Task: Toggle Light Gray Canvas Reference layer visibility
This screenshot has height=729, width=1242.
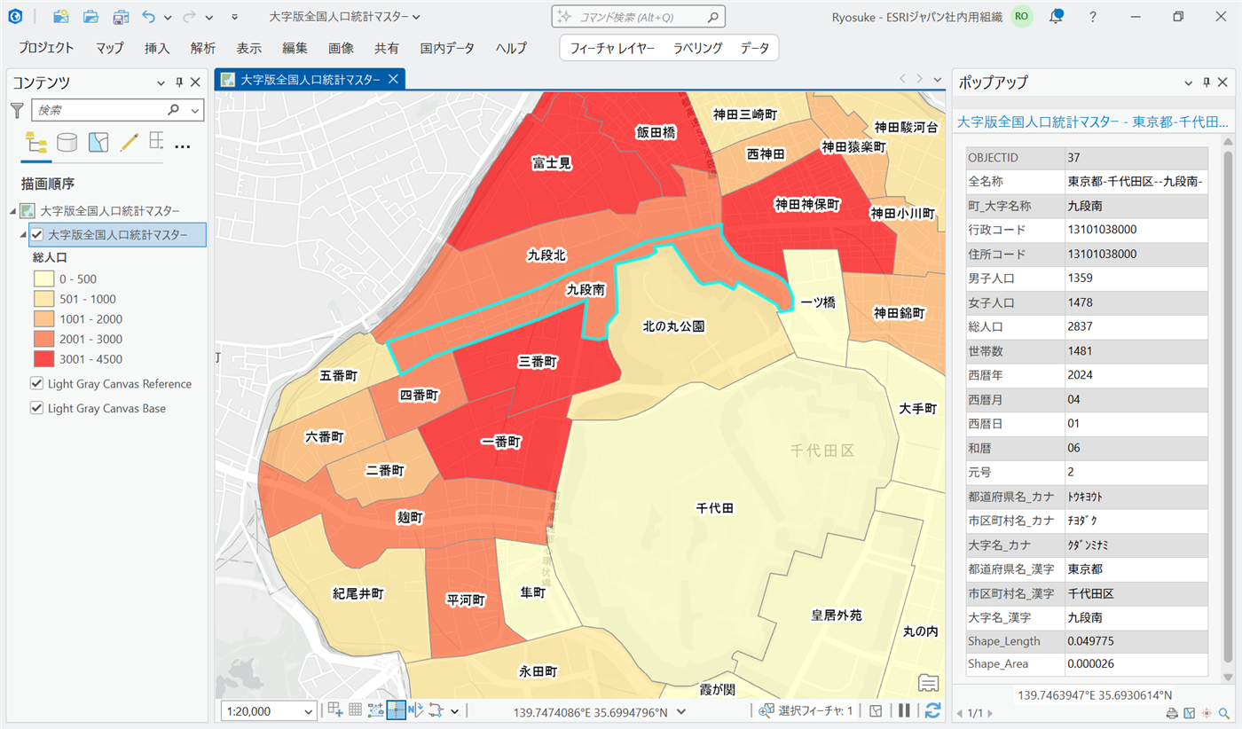Action: 37,384
